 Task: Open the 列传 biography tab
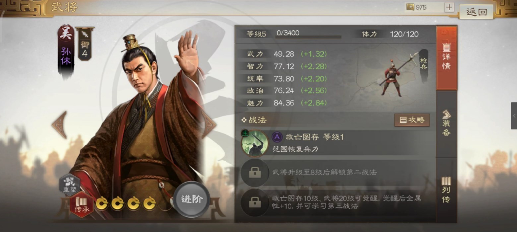point(446,190)
